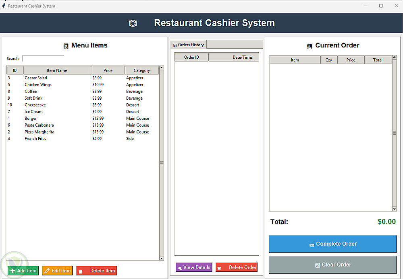Click the Total column header
This screenshot has height=279, width=403.
pyautogui.click(x=378, y=60)
